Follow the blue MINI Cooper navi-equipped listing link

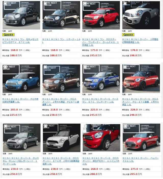click(x=20, y=100)
